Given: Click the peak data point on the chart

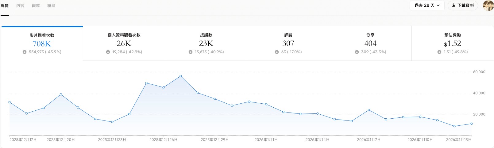Looking at the screenshot, I should 180,76.
